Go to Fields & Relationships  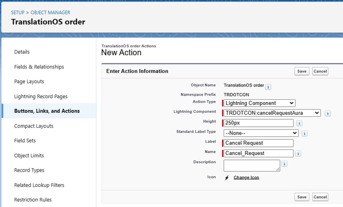click(39, 67)
